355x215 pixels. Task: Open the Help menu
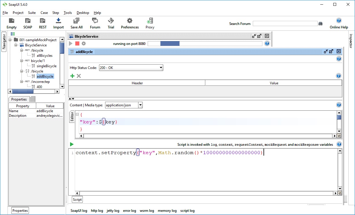point(97,13)
